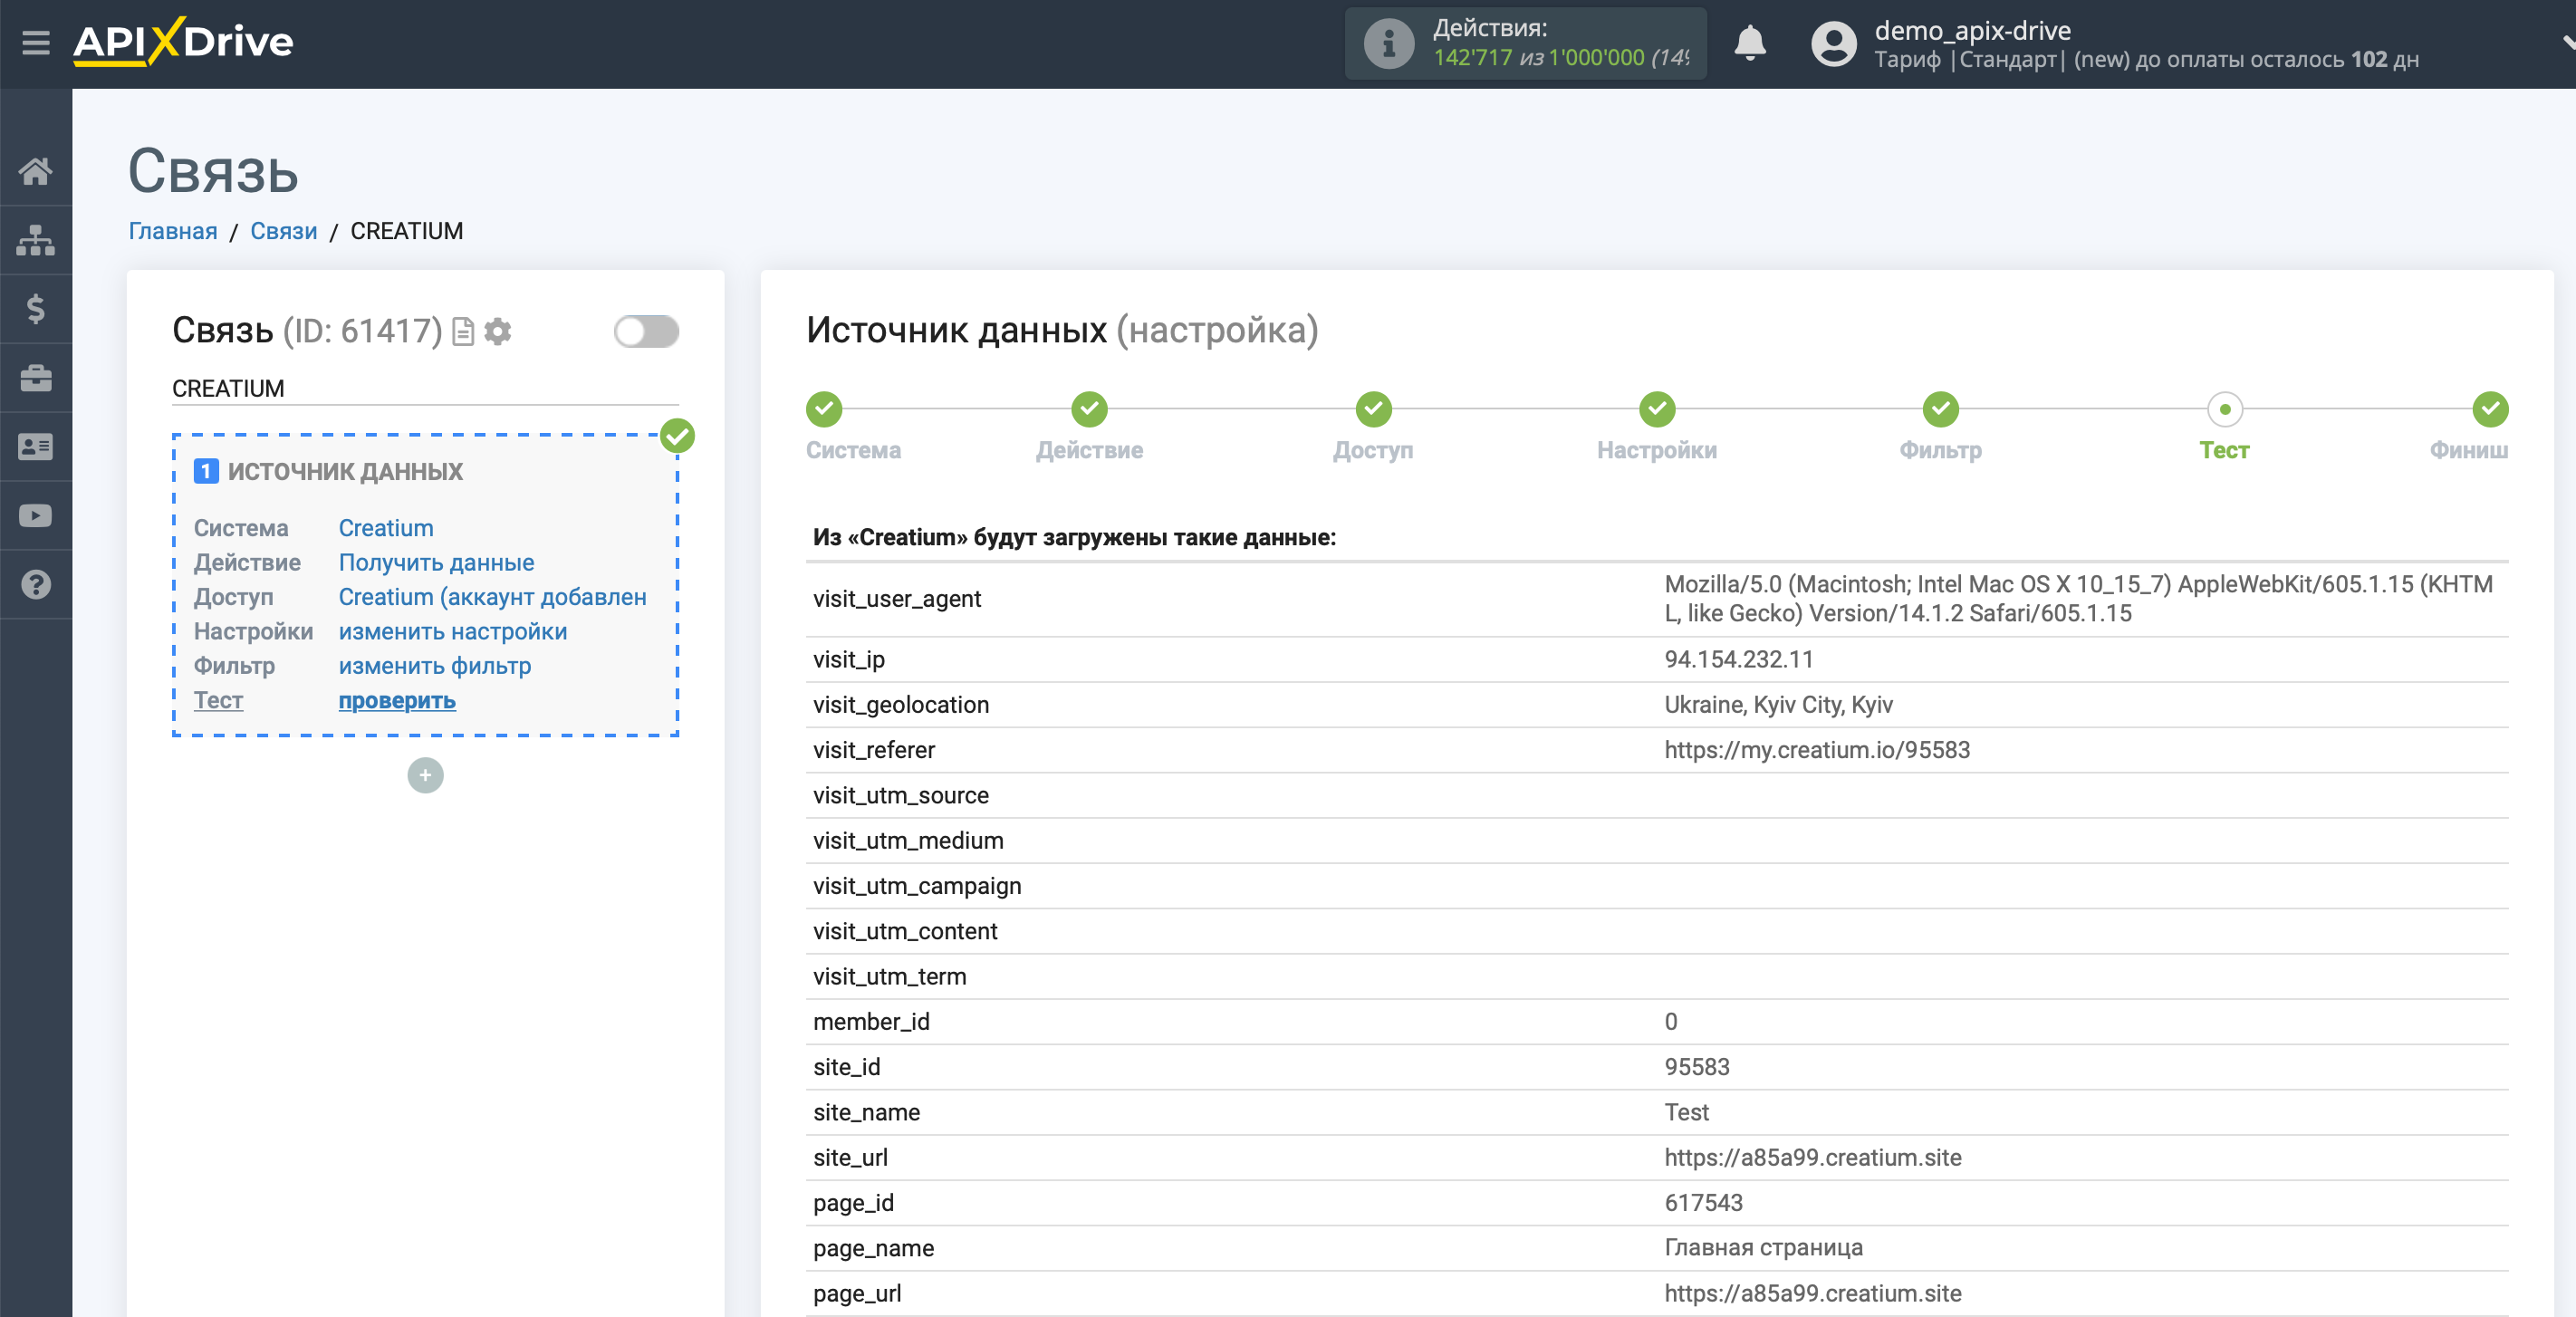The image size is (2576, 1317).
Task: Click the проверить test link
Action: [x=397, y=701]
